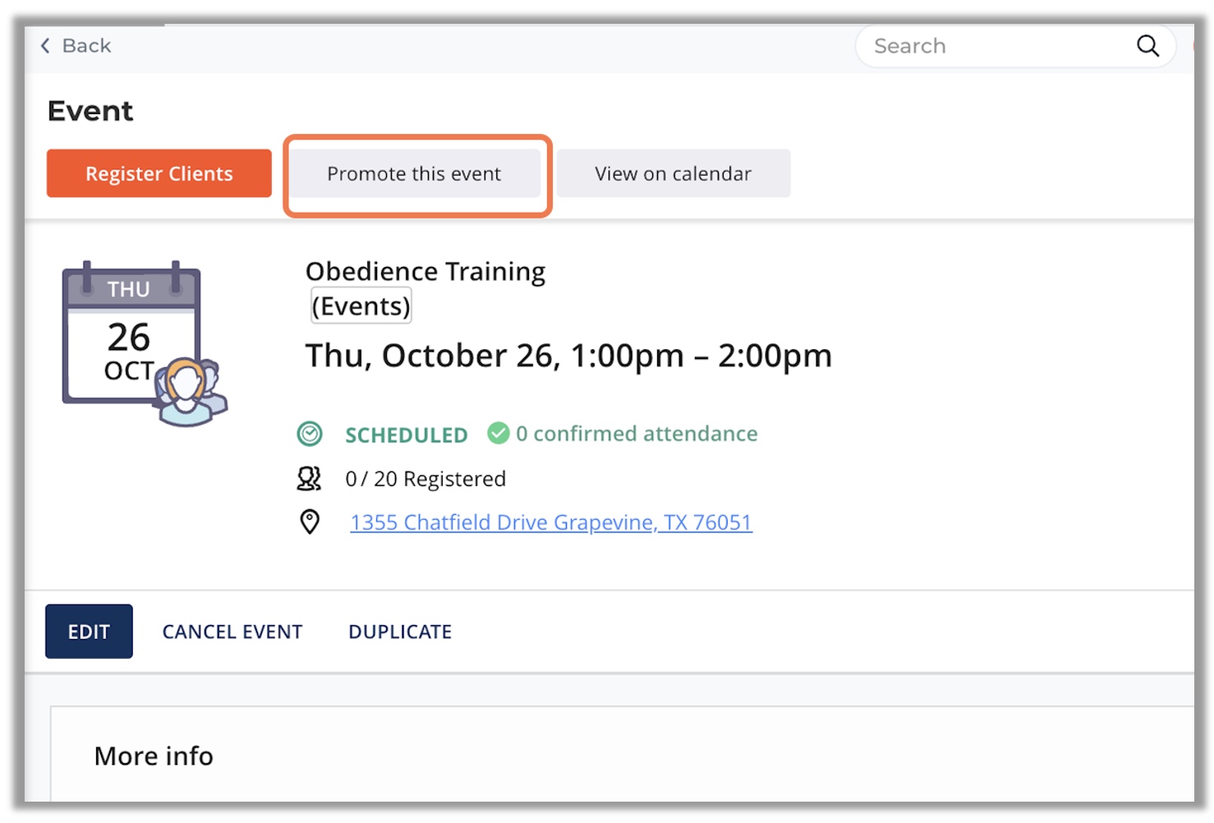Click the Register Clients button
Image resolution: width=1214 pixels, height=823 pixels.
tap(159, 173)
